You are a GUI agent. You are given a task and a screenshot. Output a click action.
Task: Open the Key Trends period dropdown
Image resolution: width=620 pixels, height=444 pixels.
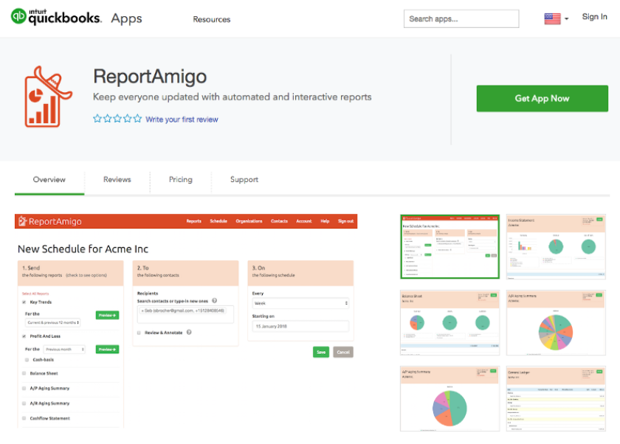coord(53,322)
